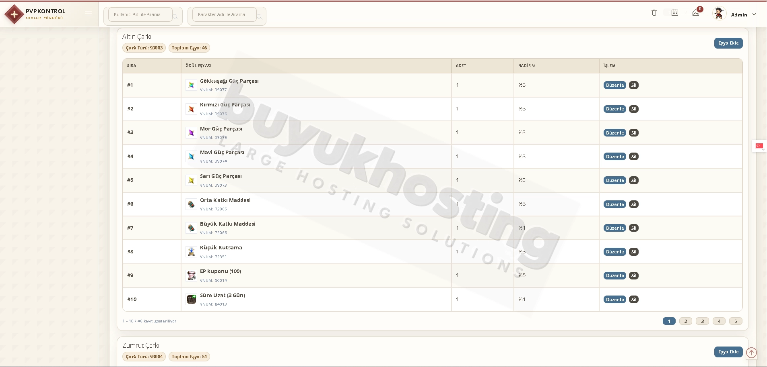Click Düzenle for Mor Güç Parçası
The height and width of the screenshot is (367, 767).
pyautogui.click(x=615, y=133)
